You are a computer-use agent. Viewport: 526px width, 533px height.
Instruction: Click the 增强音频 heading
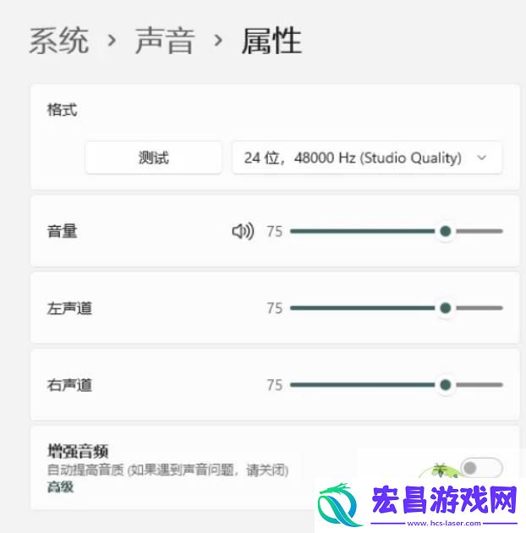[78, 451]
